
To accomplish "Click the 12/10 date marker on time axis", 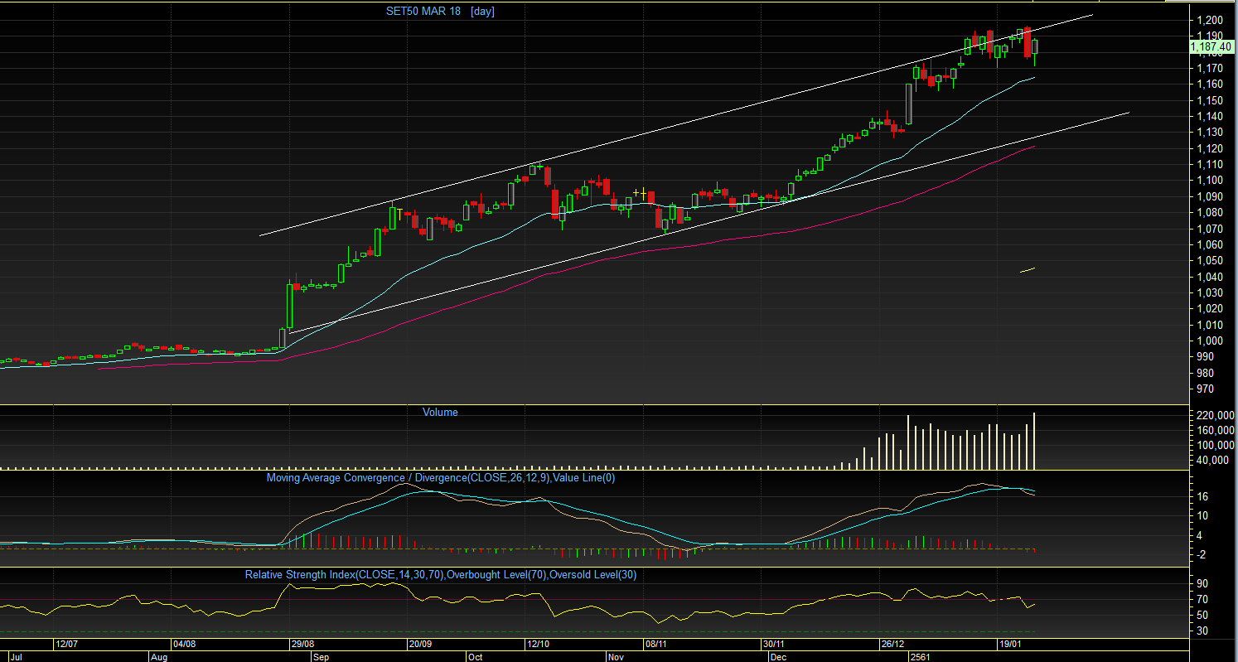I will point(539,644).
